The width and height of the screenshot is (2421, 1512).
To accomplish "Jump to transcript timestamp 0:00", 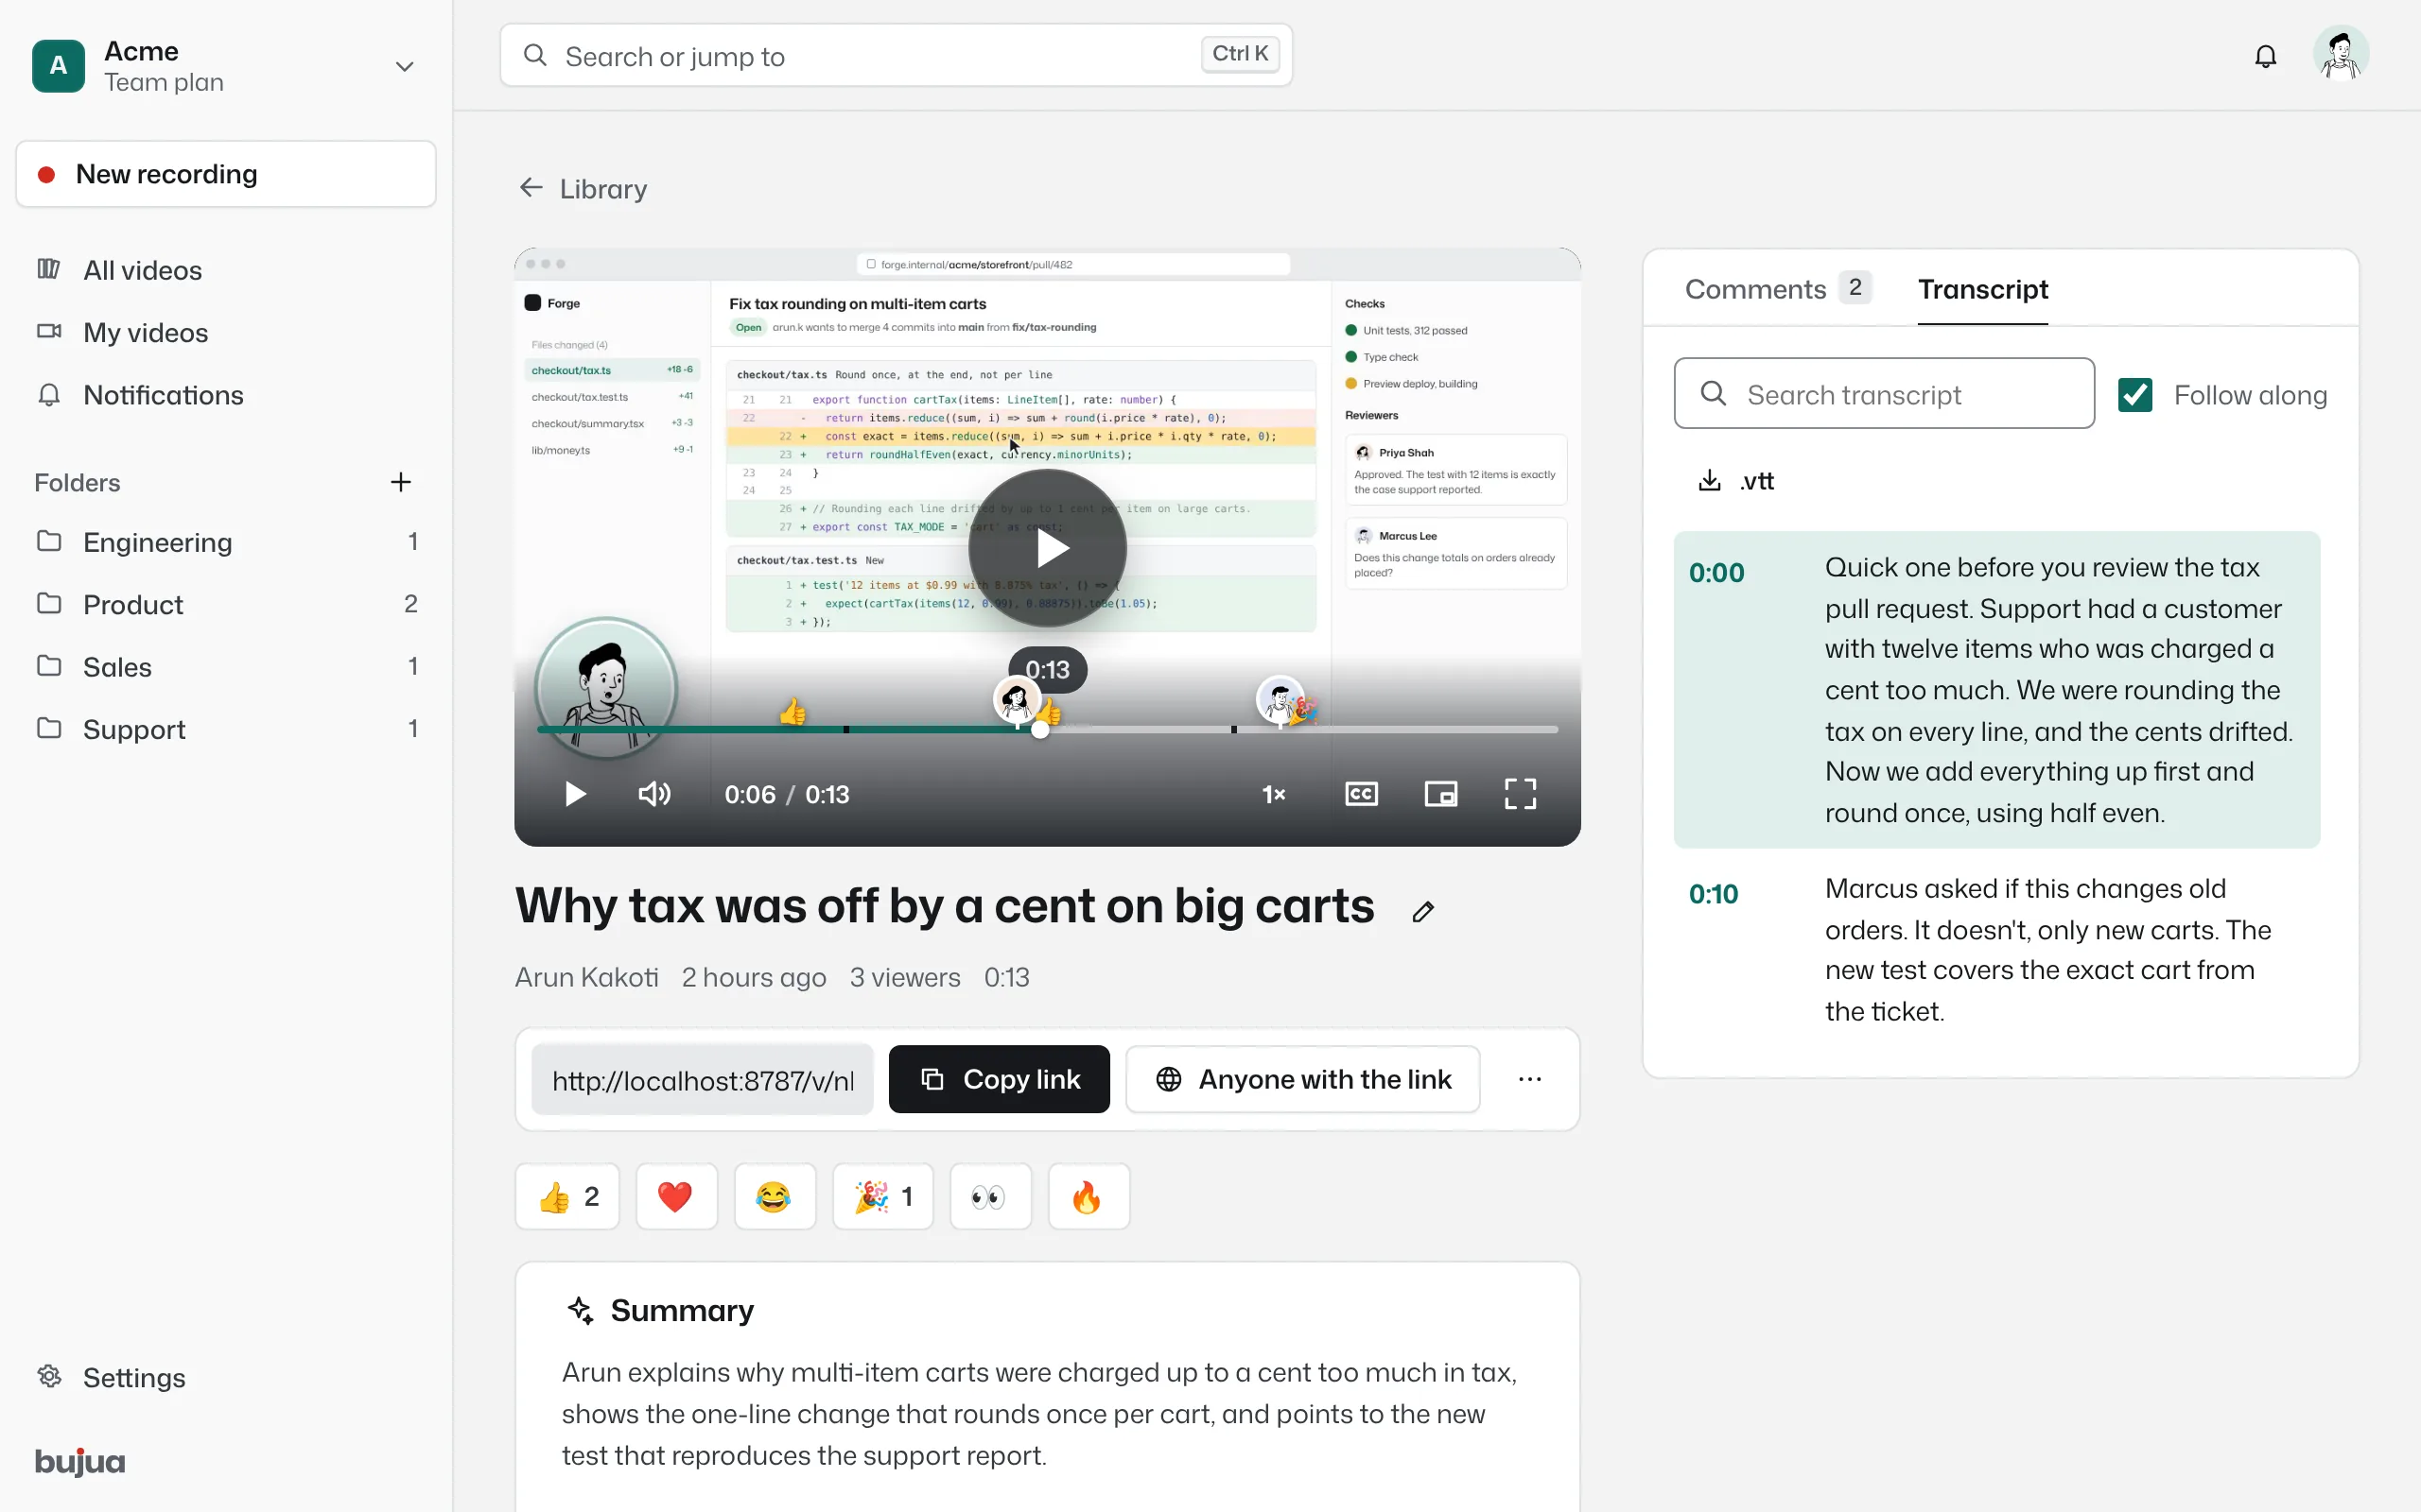I will 1716,573.
